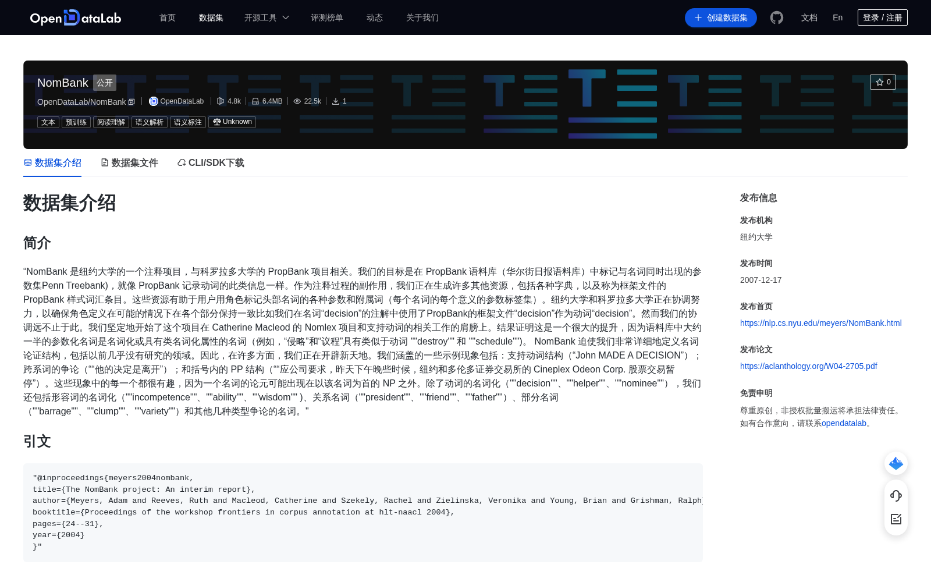Click the 简介 heading
The width and height of the screenshot is (931, 582).
coord(37,243)
